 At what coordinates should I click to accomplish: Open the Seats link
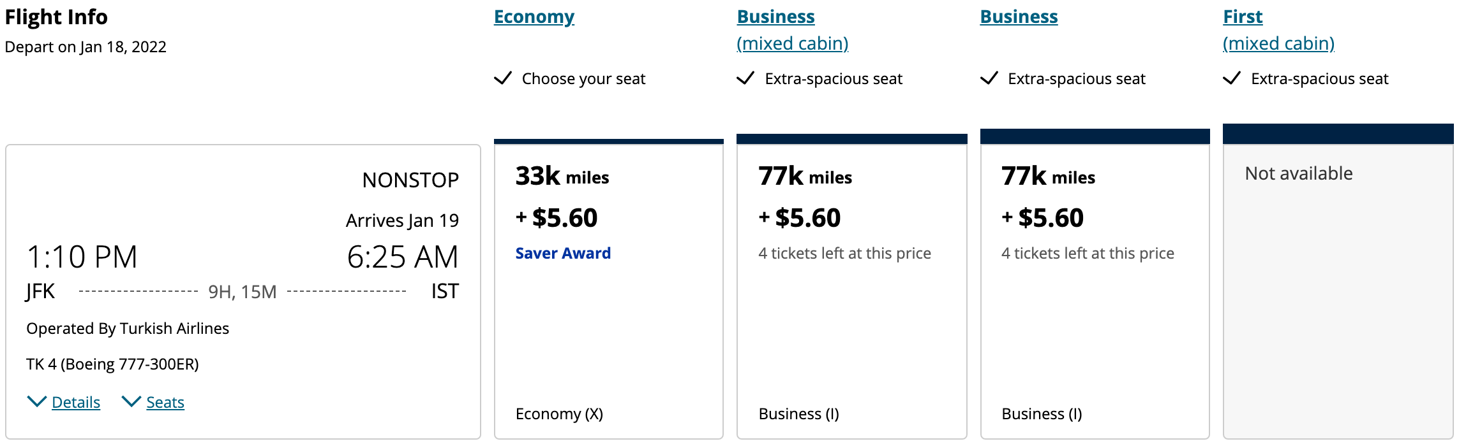pos(165,403)
